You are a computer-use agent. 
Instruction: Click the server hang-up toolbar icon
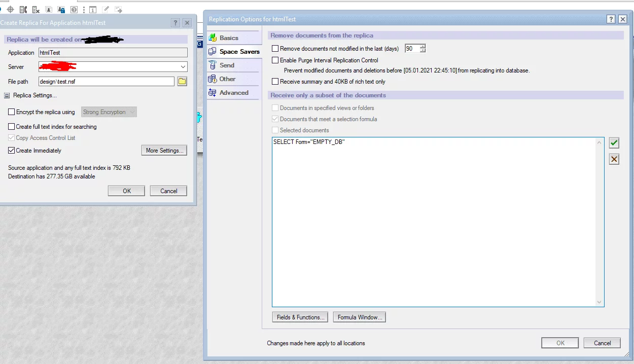[x=36, y=9]
